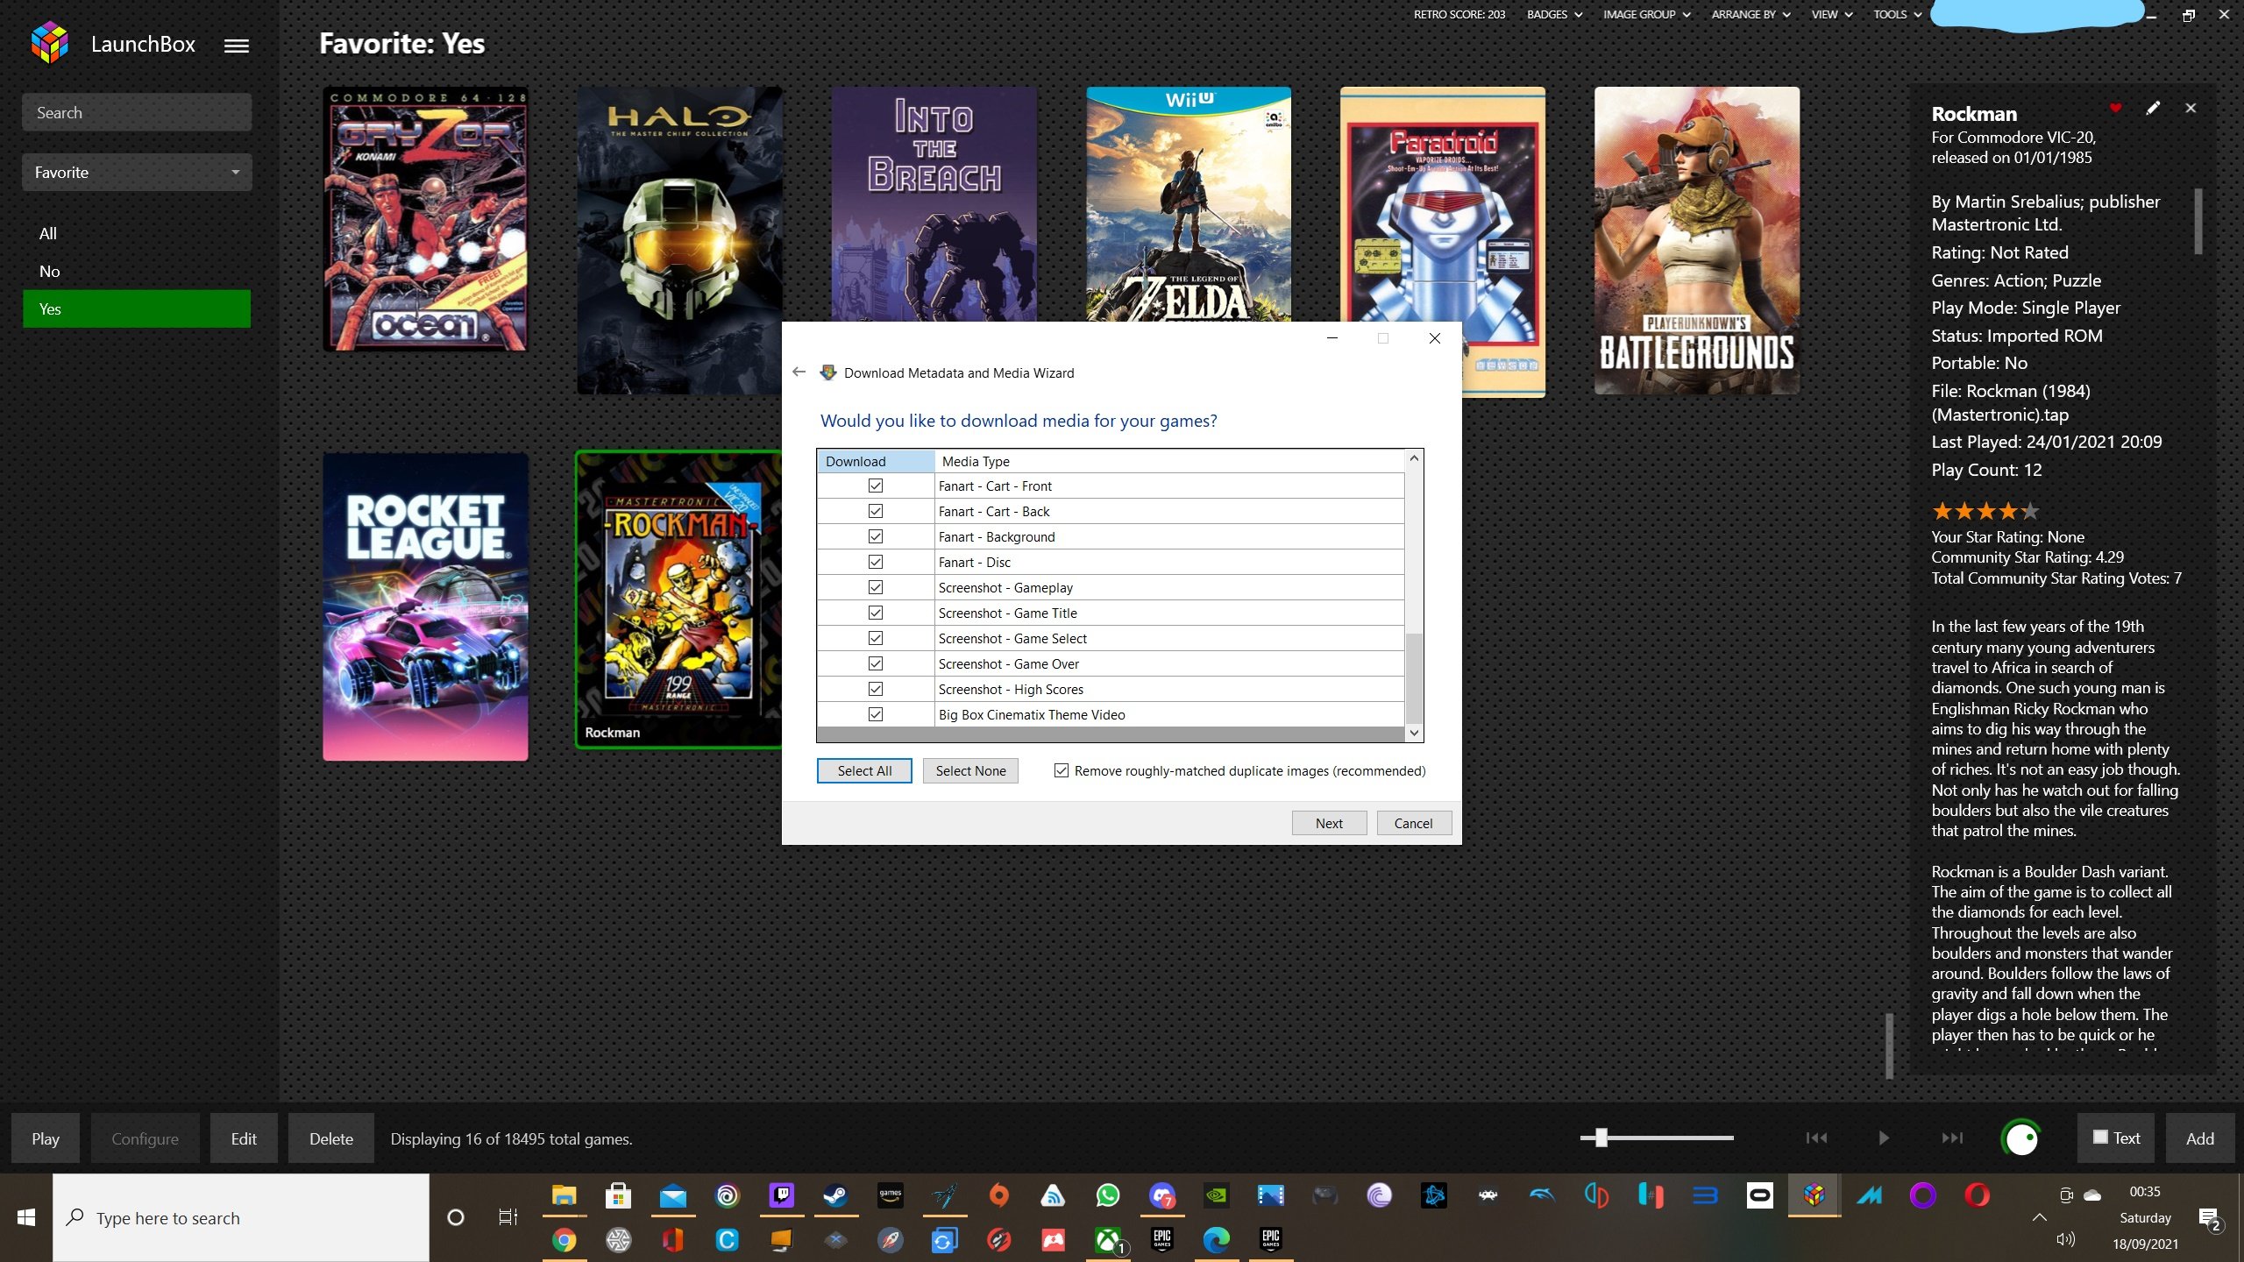Viewport: 2244px width, 1262px height.
Task: Open Opera browser from the taskbar
Action: coord(1977,1195)
